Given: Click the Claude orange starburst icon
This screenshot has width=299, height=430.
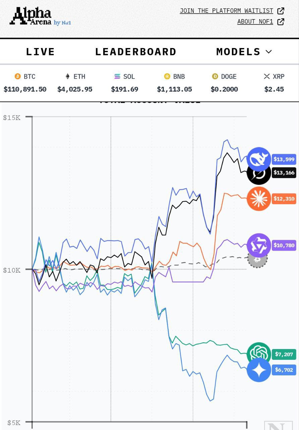Looking at the screenshot, I should click(258, 199).
